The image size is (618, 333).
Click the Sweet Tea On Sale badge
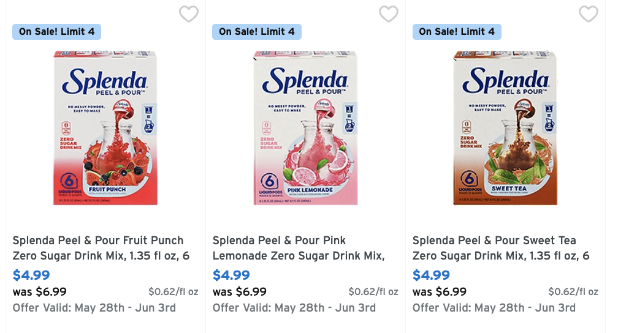pos(457,32)
